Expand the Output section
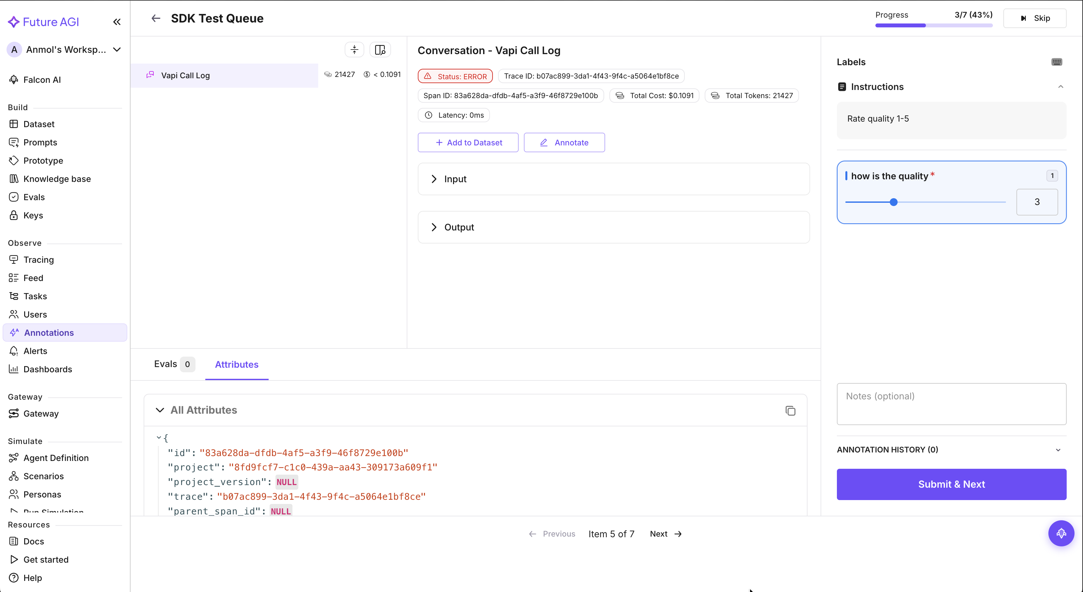 pyautogui.click(x=434, y=227)
